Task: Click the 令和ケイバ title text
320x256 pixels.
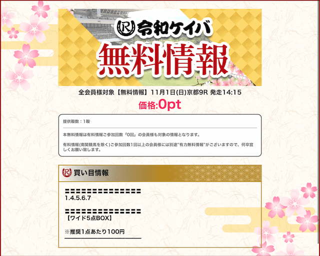Action: click(173, 28)
